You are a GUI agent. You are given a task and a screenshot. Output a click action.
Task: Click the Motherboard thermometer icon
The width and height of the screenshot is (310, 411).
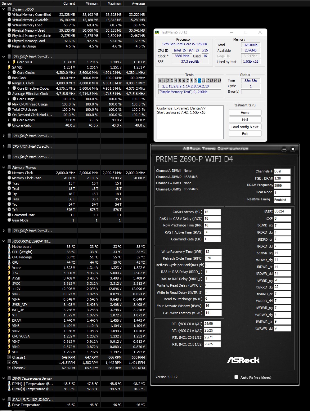(x=9, y=247)
